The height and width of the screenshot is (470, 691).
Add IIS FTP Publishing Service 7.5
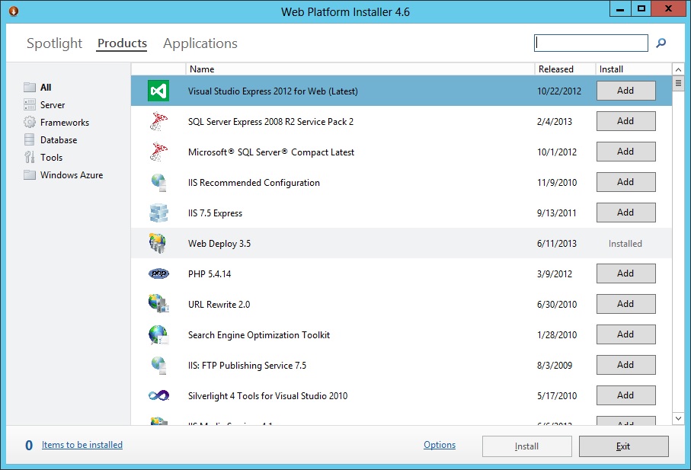pos(625,365)
